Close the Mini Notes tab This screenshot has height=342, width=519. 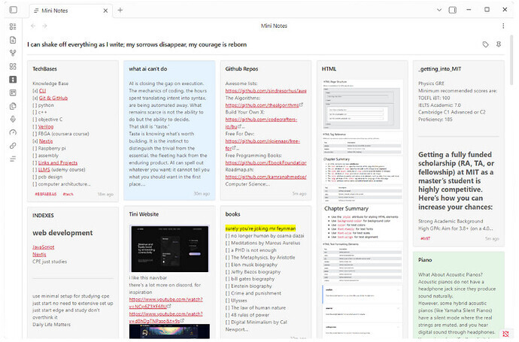coord(103,10)
